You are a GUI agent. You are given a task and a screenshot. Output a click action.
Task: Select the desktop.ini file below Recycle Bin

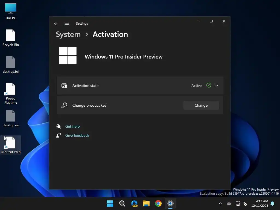point(11,65)
